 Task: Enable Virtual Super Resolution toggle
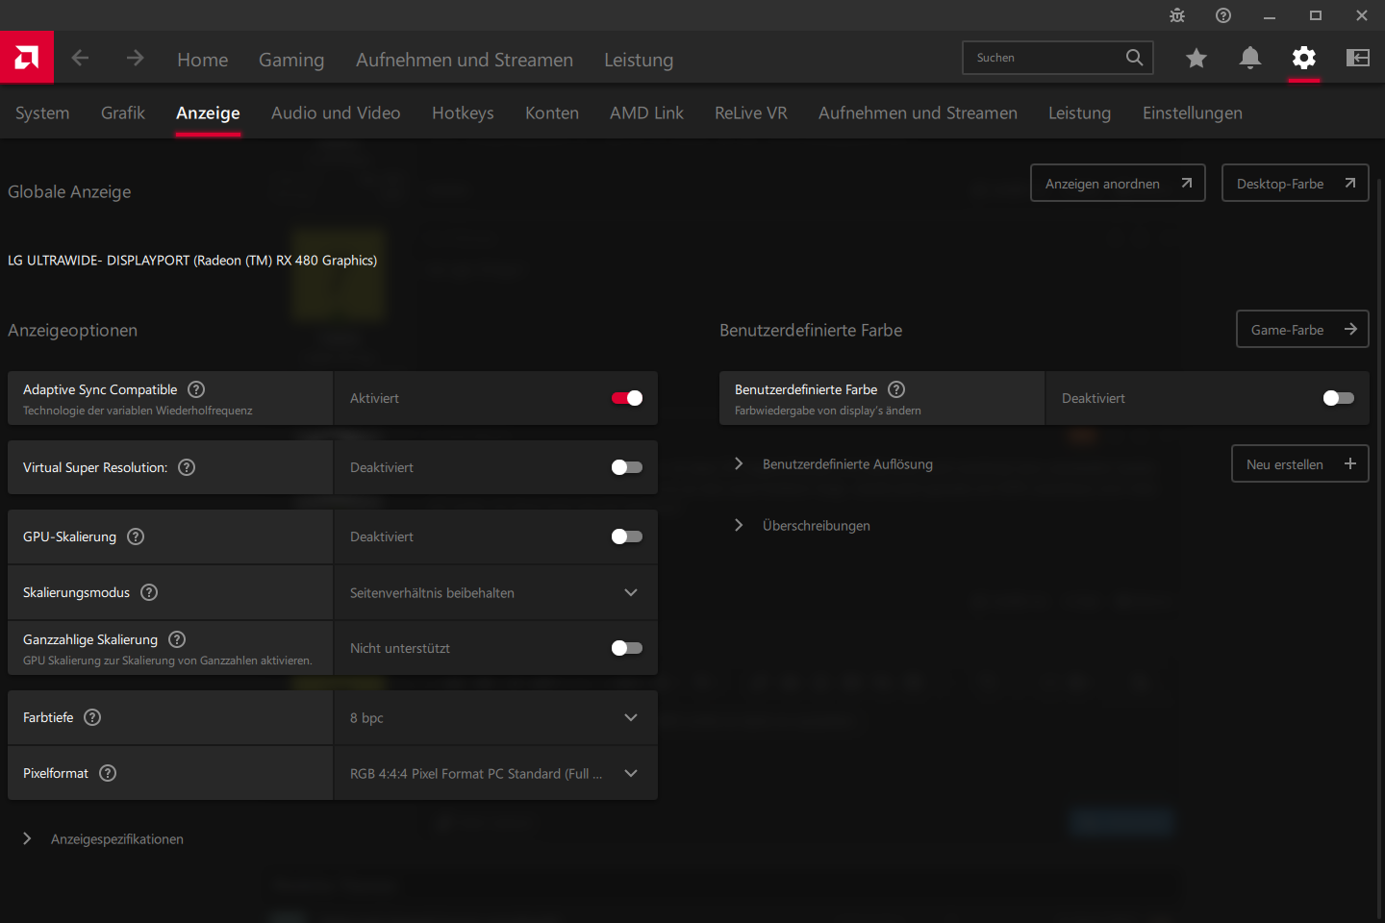[x=627, y=467]
